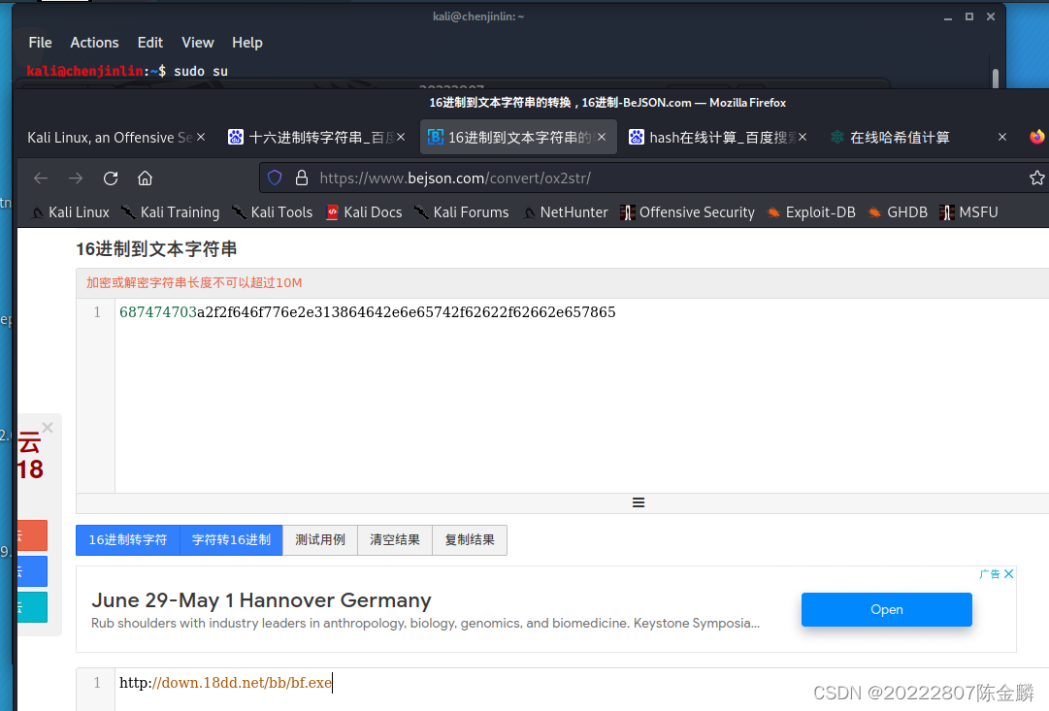1049x711 pixels.
Task: Reload the bejson page
Action: pos(111,178)
